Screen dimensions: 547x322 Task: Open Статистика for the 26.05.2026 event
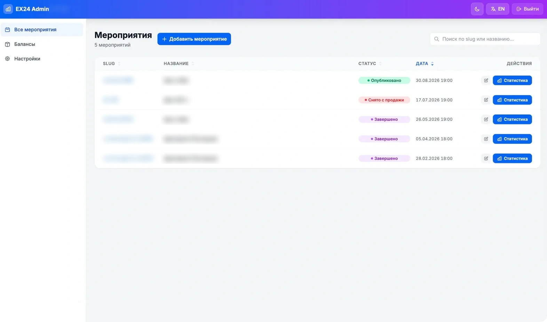click(x=512, y=119)
